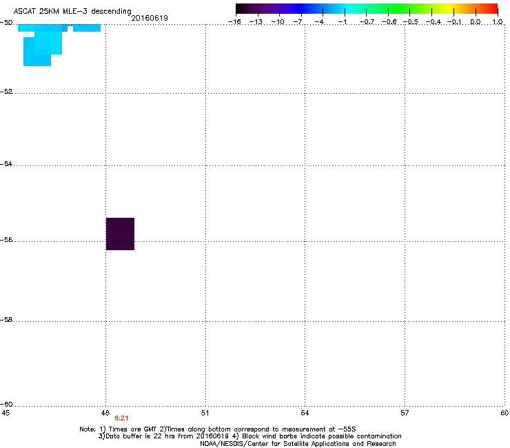Click the color bar legend
Viewport: 510px width, 448px height.
click(367, 9)
